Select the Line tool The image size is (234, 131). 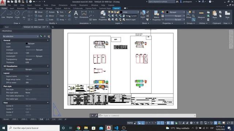coord(3,15)
